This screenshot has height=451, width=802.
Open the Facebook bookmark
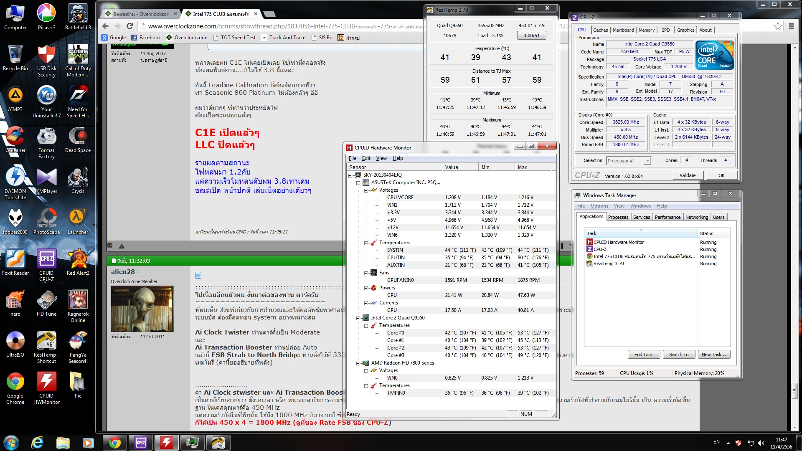pyautogui.click(x=146, y=38)
